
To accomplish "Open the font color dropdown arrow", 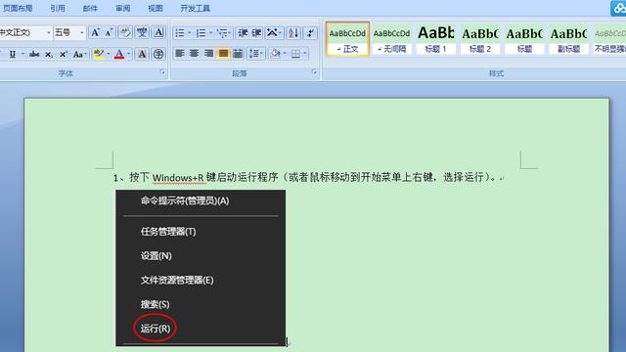I will click(128, 54).
